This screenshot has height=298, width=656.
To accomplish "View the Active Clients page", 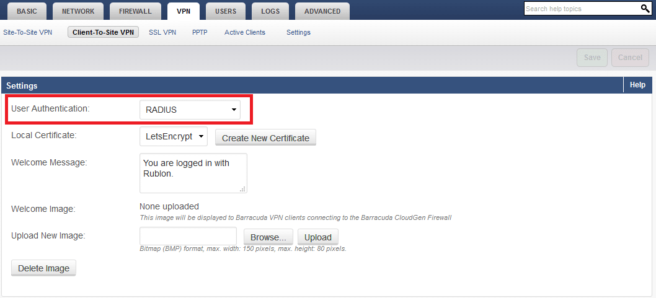I will 244,32.
